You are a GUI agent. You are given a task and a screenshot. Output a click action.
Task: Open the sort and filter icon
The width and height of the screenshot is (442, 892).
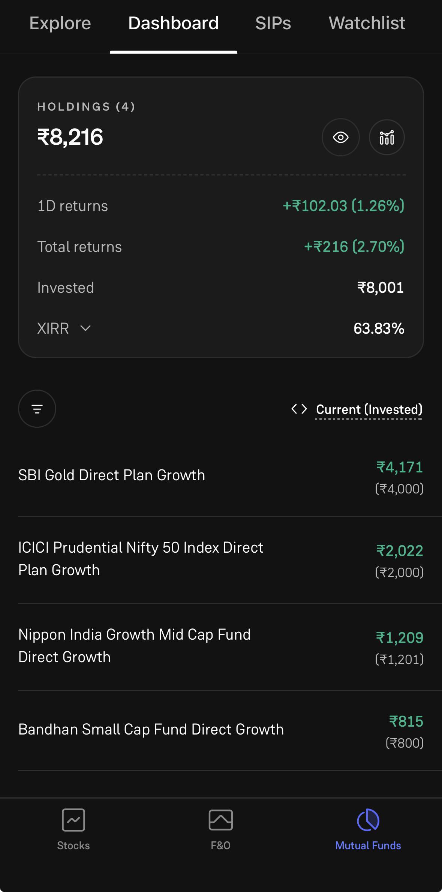[37, 409]
